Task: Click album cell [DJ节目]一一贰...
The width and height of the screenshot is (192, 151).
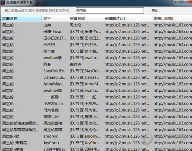Action: (84, 97)
